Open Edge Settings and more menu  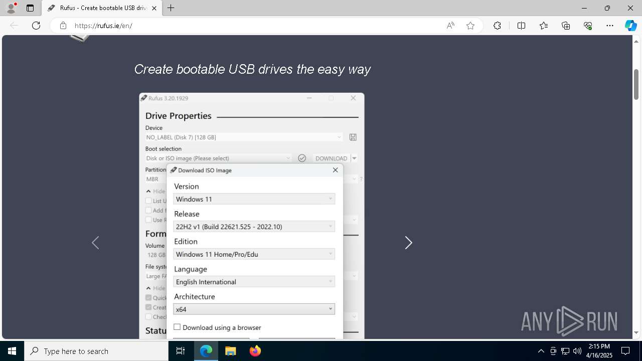[610, 26]
